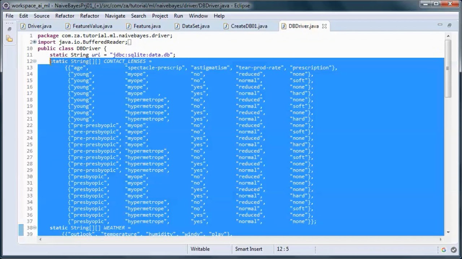
Task: Open Package Explorer fast view icon
Action: pyautogui.click(x=9, y=39)
